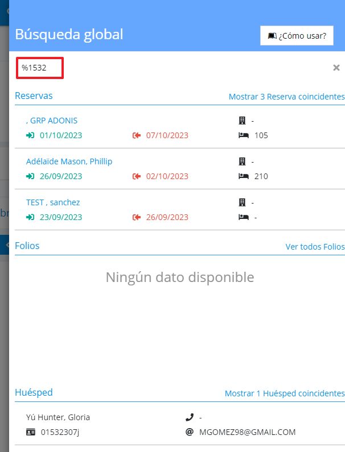Click the ID card icon beside 01532307j
The image size is (345, 452).
[31, 432]
